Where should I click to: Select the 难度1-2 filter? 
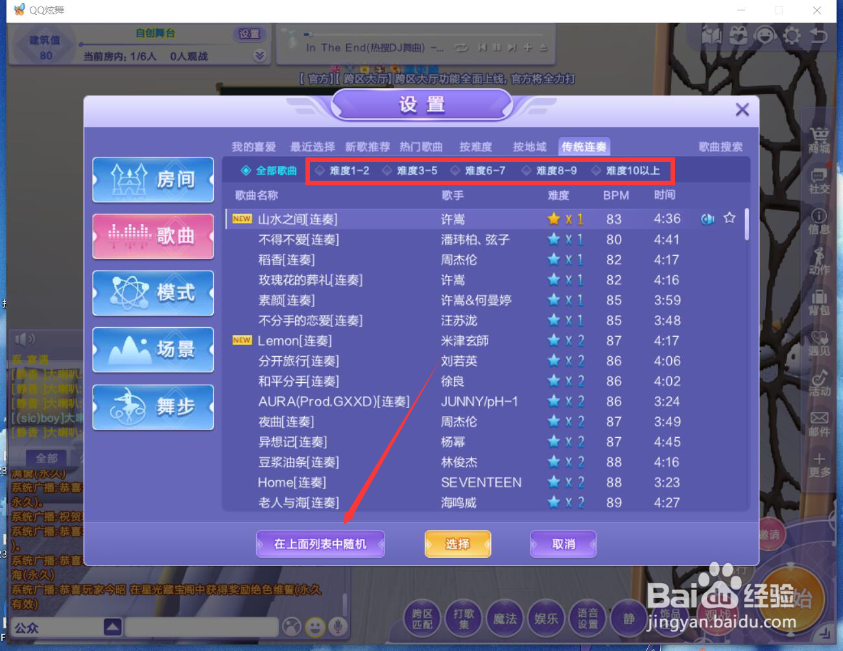[342, 170]
